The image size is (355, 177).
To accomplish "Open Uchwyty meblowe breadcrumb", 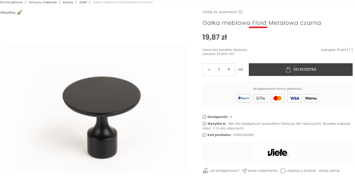I will pos(43,2).
